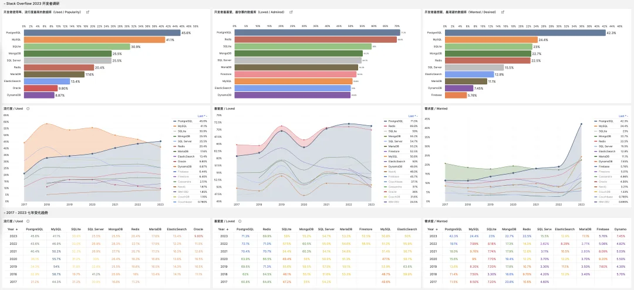Click info icon beside 流行度 / Used table title
Viewport: 634px width, 290px height.
28,221
